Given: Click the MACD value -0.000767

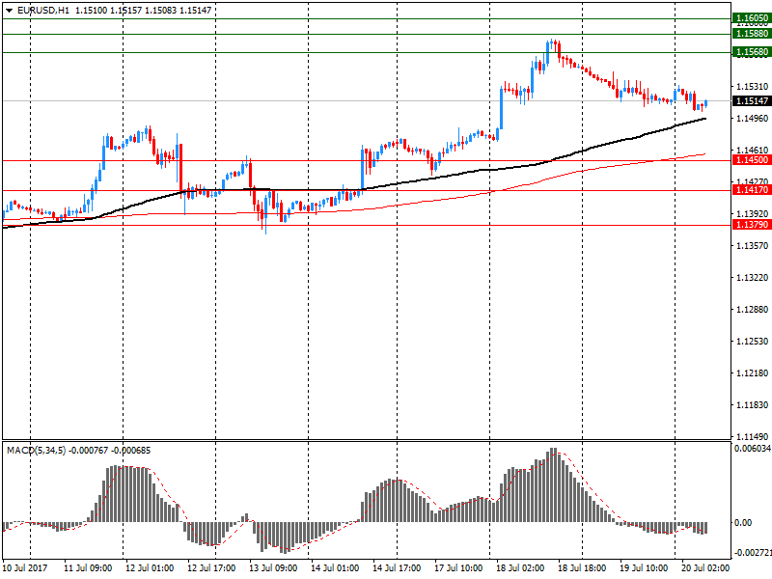Looking at the screenshot, I should (88, 451).
